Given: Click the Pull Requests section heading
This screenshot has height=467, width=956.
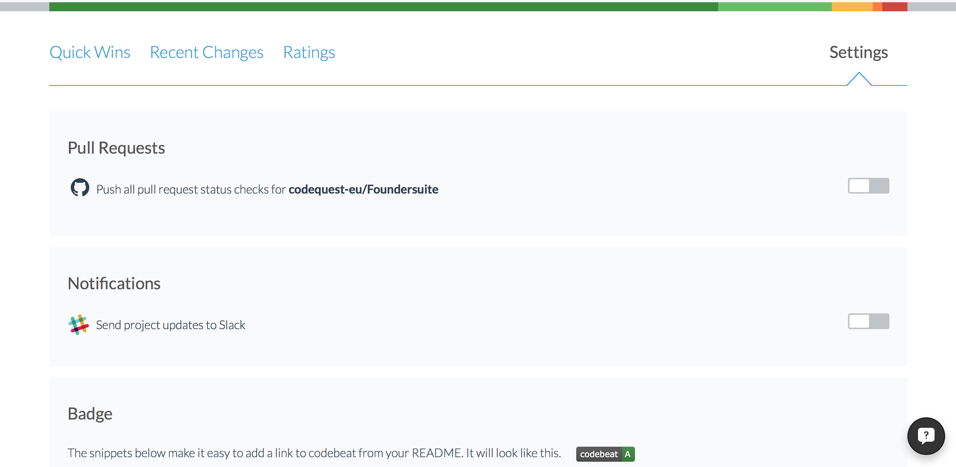Looking at the screenshot, I should (116, 148).
